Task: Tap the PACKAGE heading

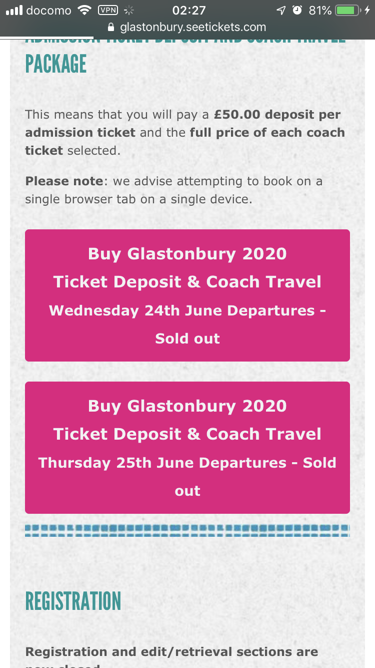Action: [x=56, y=65]
